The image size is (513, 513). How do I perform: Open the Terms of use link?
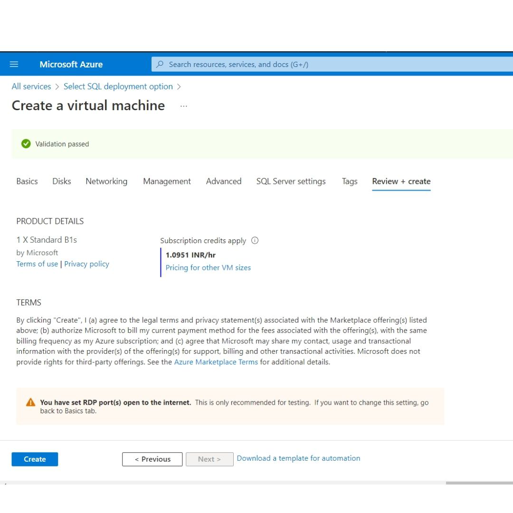click(37, 264)
